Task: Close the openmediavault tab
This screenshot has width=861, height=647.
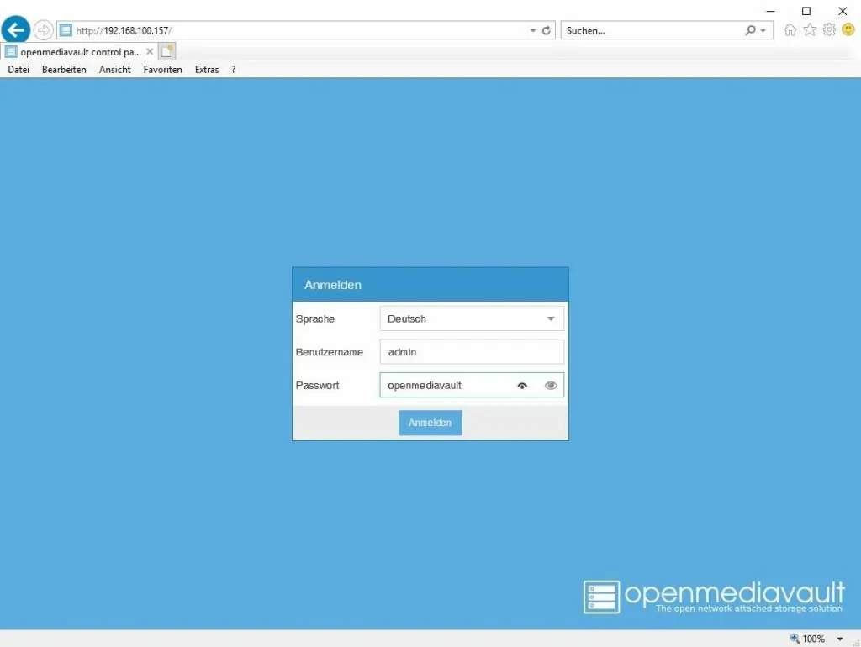Action: (150, 51)
